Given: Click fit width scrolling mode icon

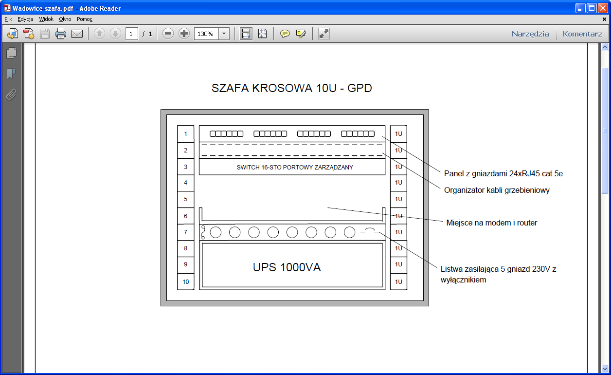Looking at the screenshot, I should pos(246,34).
